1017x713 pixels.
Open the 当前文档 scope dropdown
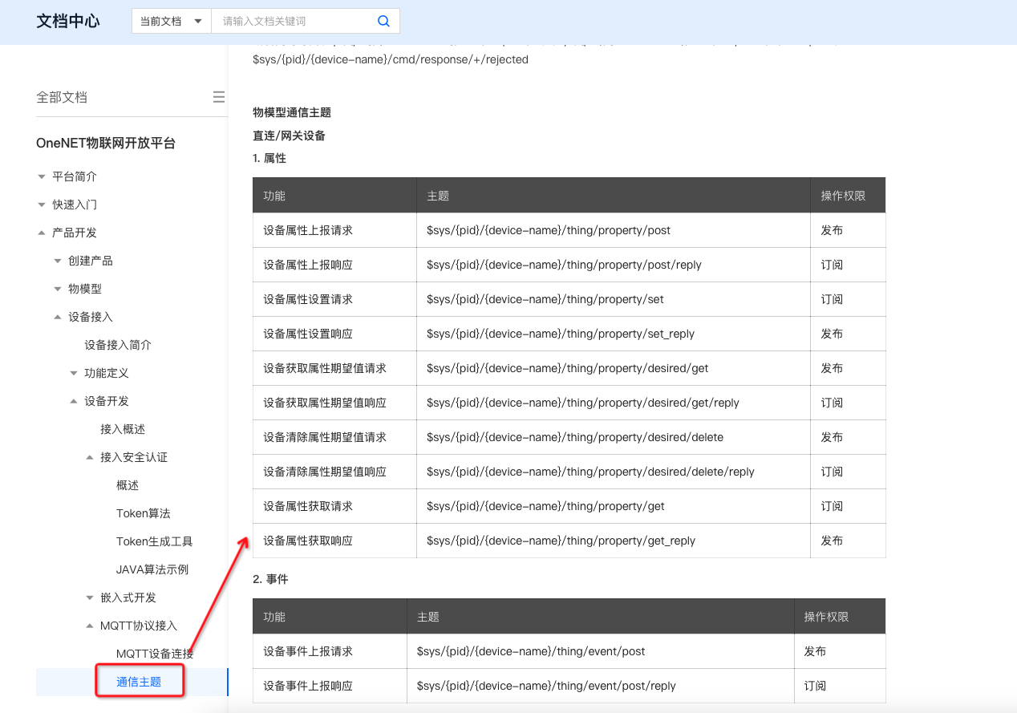click(171, 21)
